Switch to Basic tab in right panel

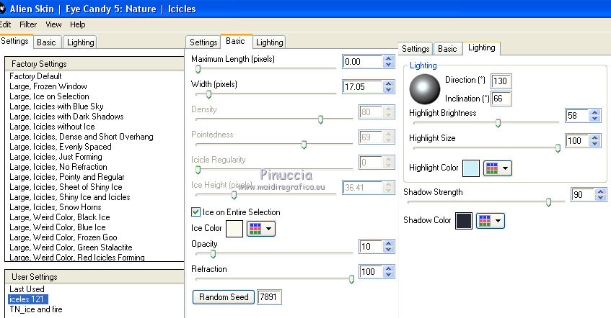coord(447,49)
